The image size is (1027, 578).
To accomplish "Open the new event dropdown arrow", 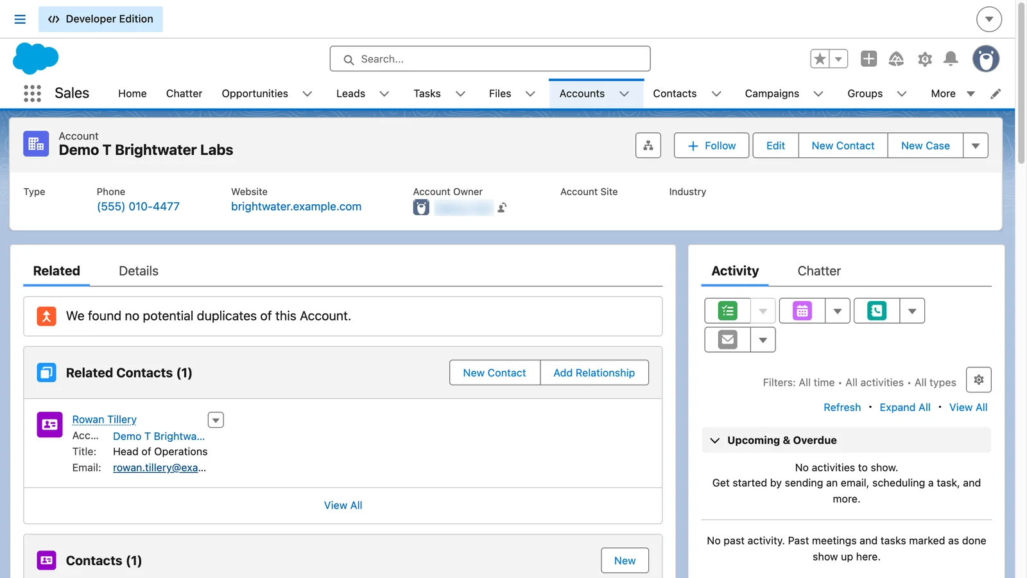I will [838, 311].
